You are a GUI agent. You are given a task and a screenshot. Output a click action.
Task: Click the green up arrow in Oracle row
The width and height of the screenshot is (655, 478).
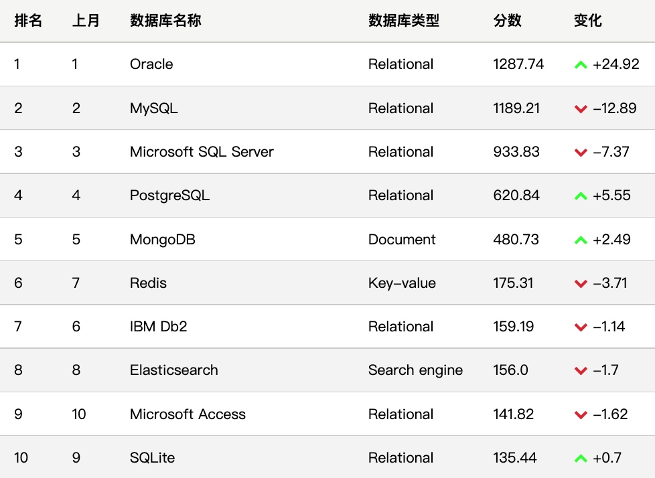(581, 65)
